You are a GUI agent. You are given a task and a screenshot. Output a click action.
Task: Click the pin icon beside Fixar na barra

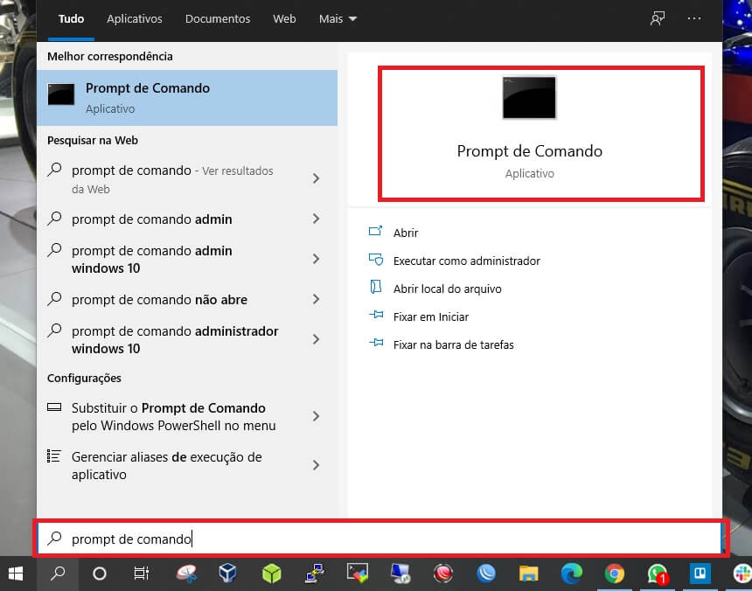pos(376,343)
